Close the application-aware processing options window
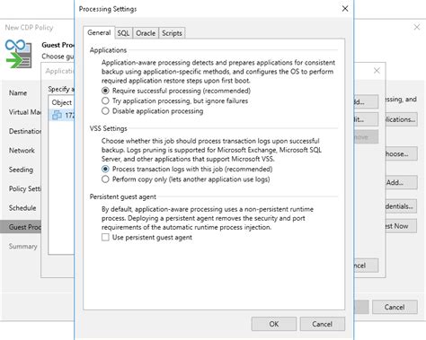Viewport: 426px width, 340px height. point(377,71)
